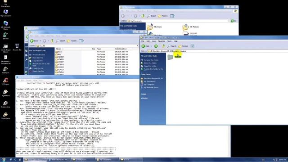Viewport: 288px width, 162px height.
Task: Select My Computer desktop icon
Action: pyautogui.click(x=5, y=13)
